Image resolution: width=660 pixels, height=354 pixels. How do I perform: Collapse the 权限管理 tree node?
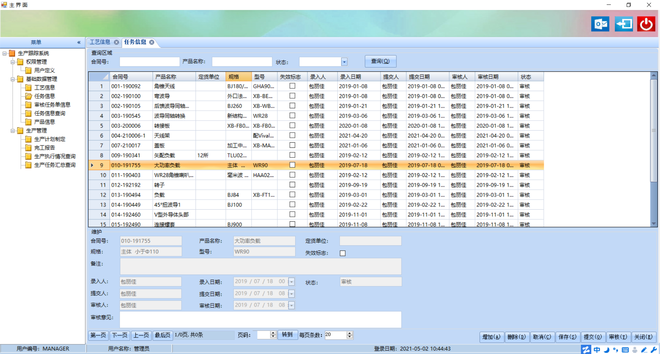click(x=13, y=62)
